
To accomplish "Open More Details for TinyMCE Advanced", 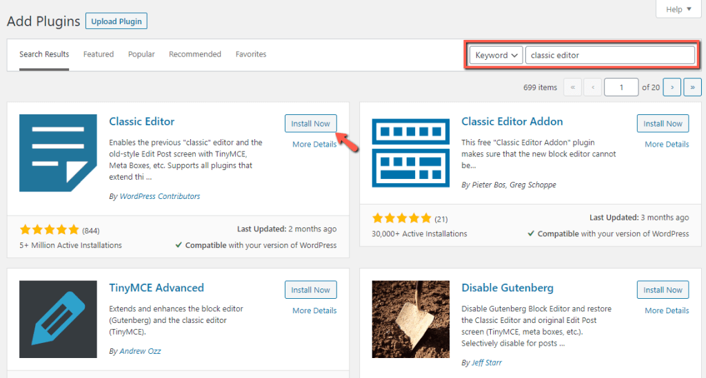I will (x=314, y=311).
